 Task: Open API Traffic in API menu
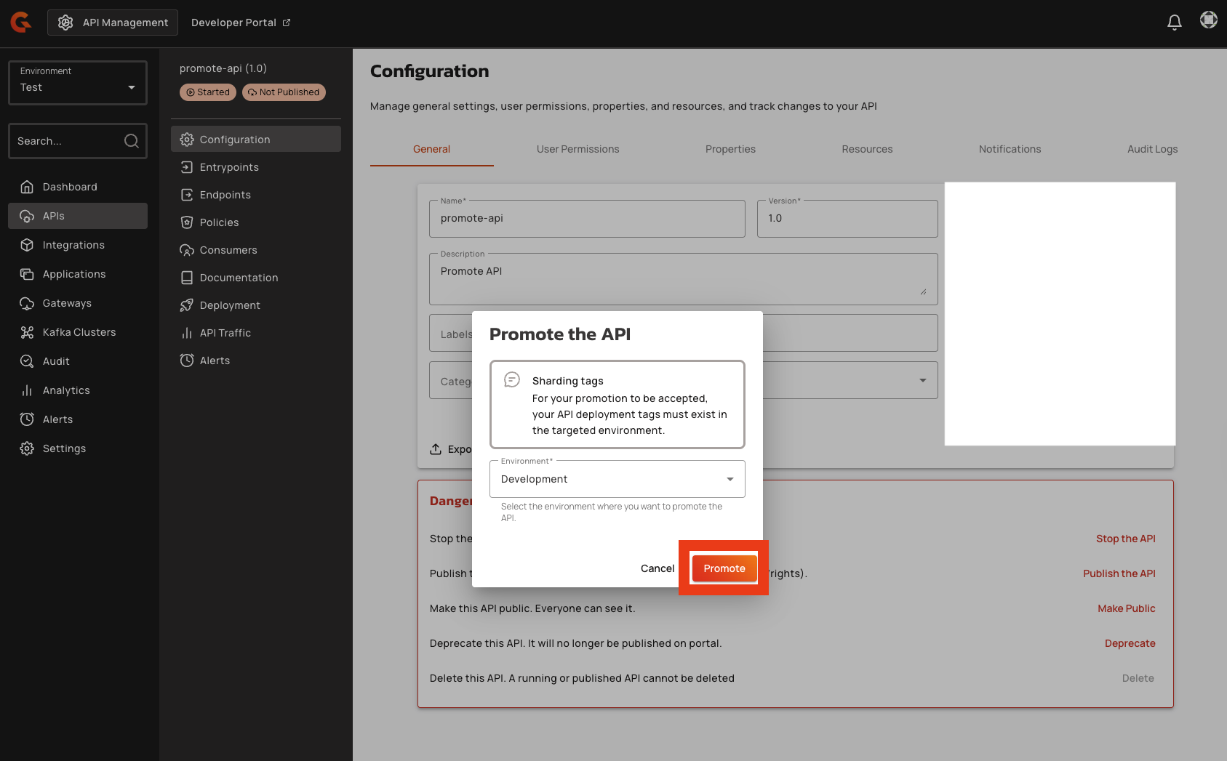click(x=225, y=333)
